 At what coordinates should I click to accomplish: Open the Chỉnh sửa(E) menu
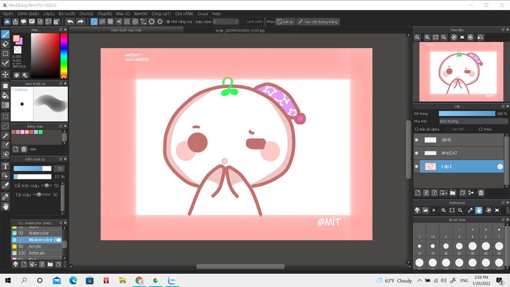(x=28, y=13)
